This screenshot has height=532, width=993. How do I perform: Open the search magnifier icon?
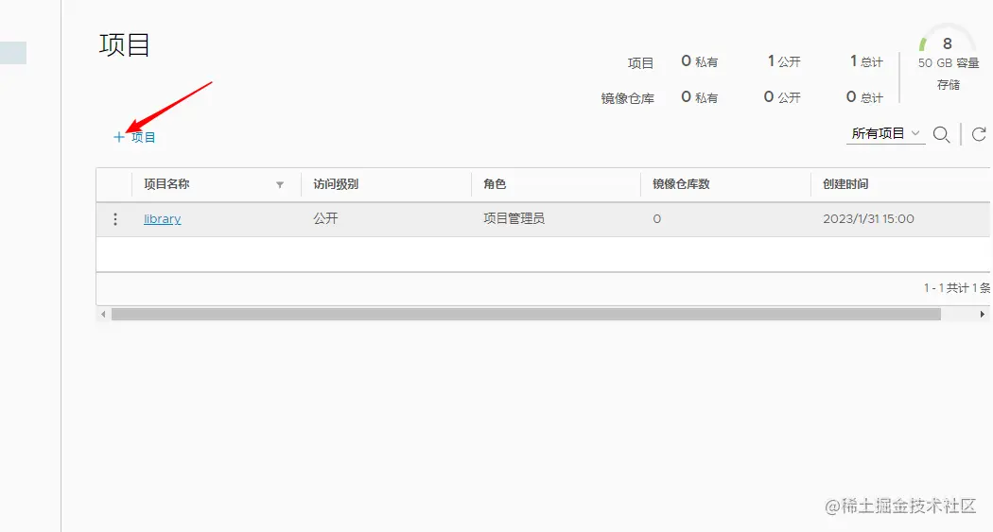(941, 134)
